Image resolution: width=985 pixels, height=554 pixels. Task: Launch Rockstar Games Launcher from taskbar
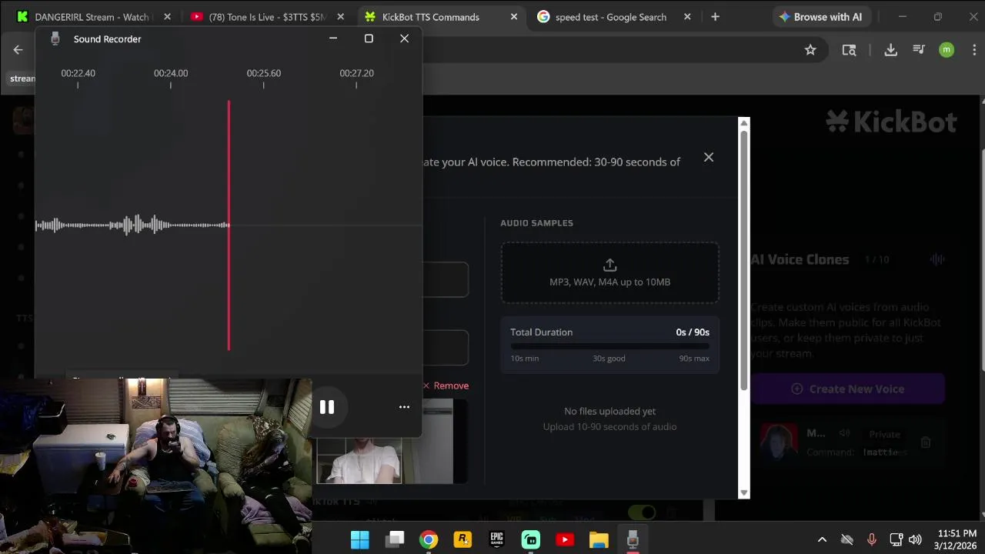point(462,539)
